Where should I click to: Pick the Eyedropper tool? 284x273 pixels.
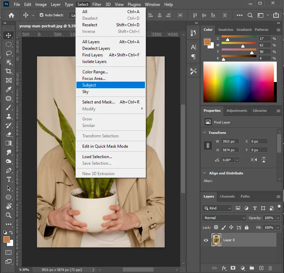9,89
